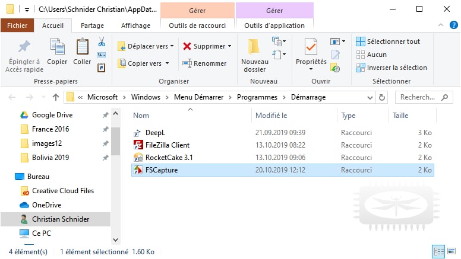
Task: Go back with the back arrow
Action: click(12, 97)
